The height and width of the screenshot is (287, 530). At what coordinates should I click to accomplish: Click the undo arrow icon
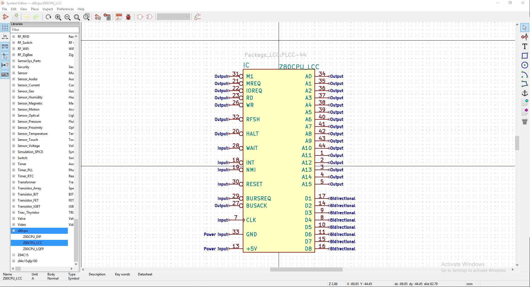(x=27, y=17)
